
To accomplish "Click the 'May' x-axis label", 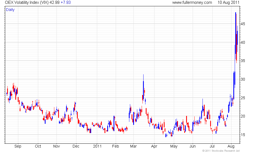I will (x=174, y=146).
